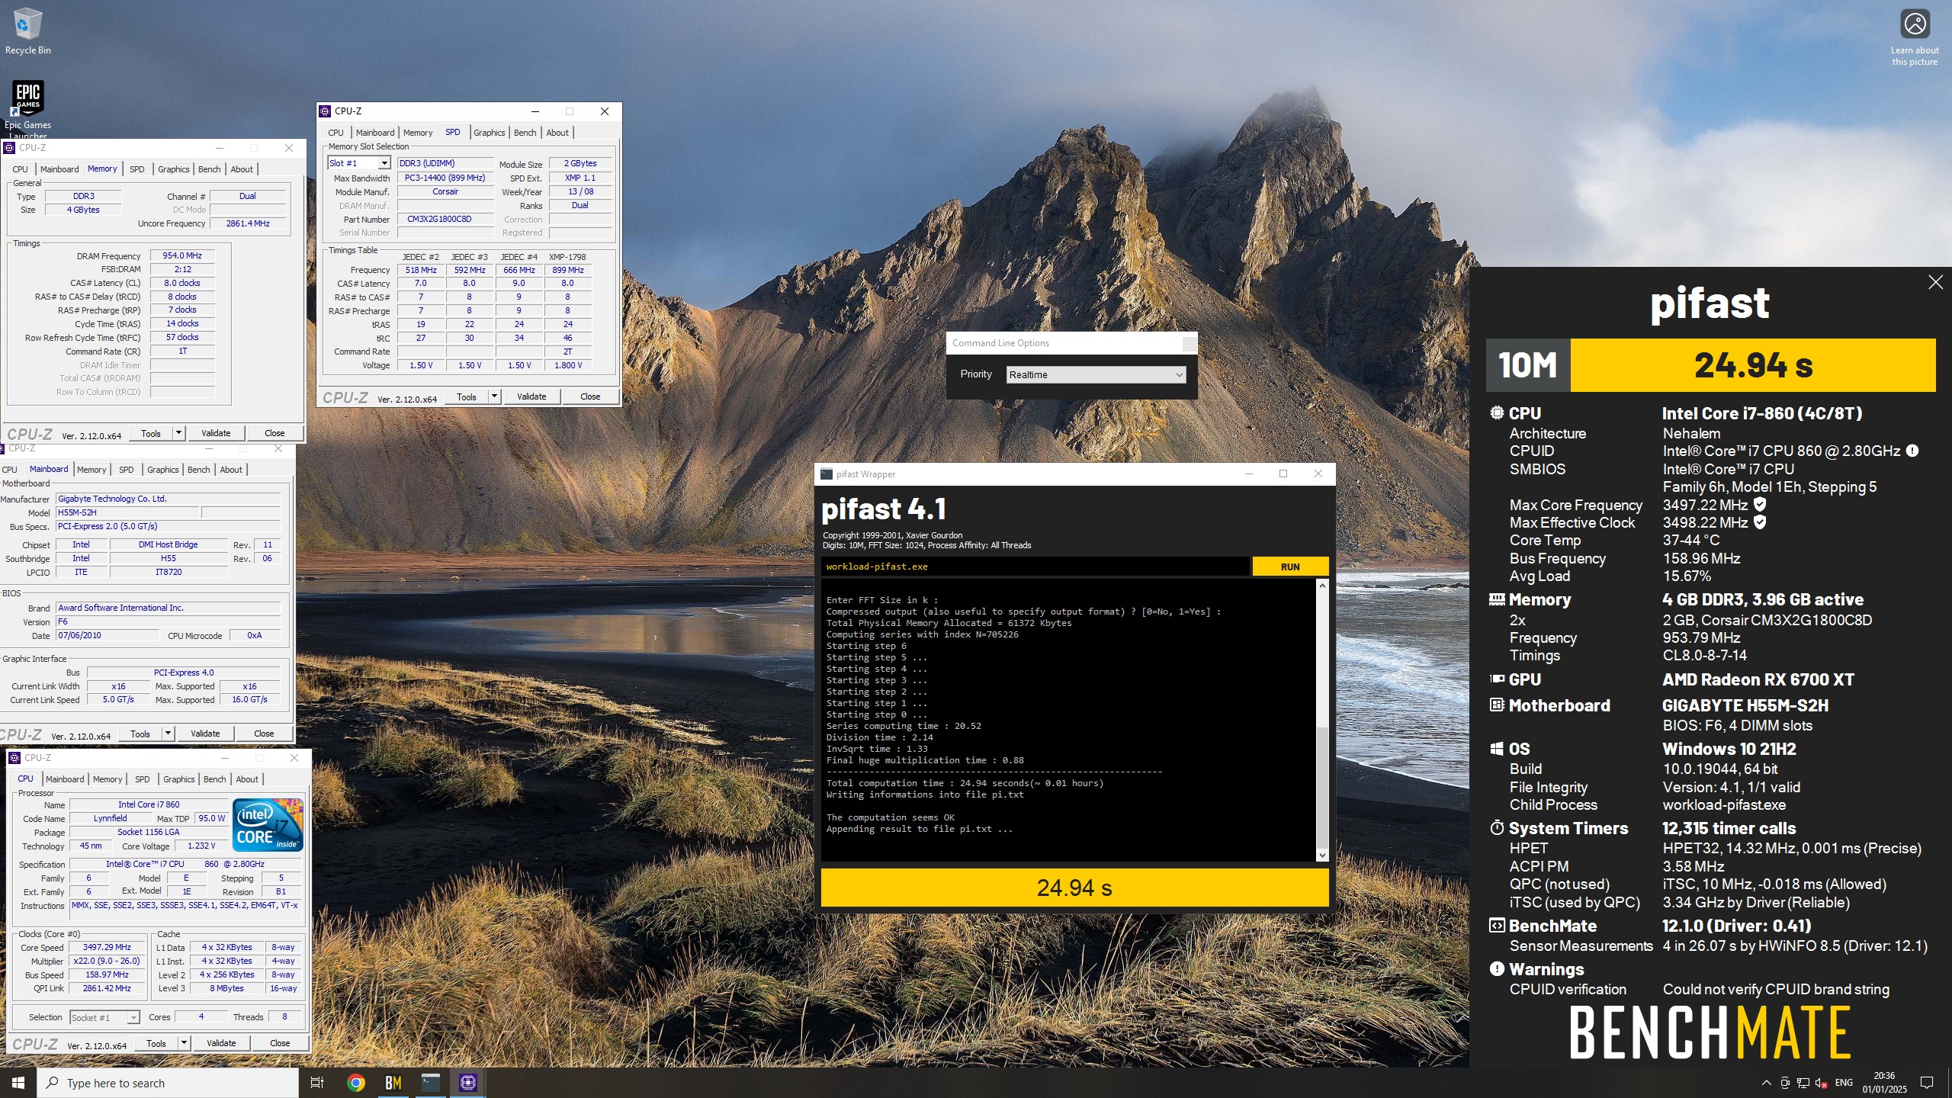Click the Part Number CM3X2G1800C8D field
Image resolution: width=1952 pixels, height=1098 pixels.
[x=445, y=219]
